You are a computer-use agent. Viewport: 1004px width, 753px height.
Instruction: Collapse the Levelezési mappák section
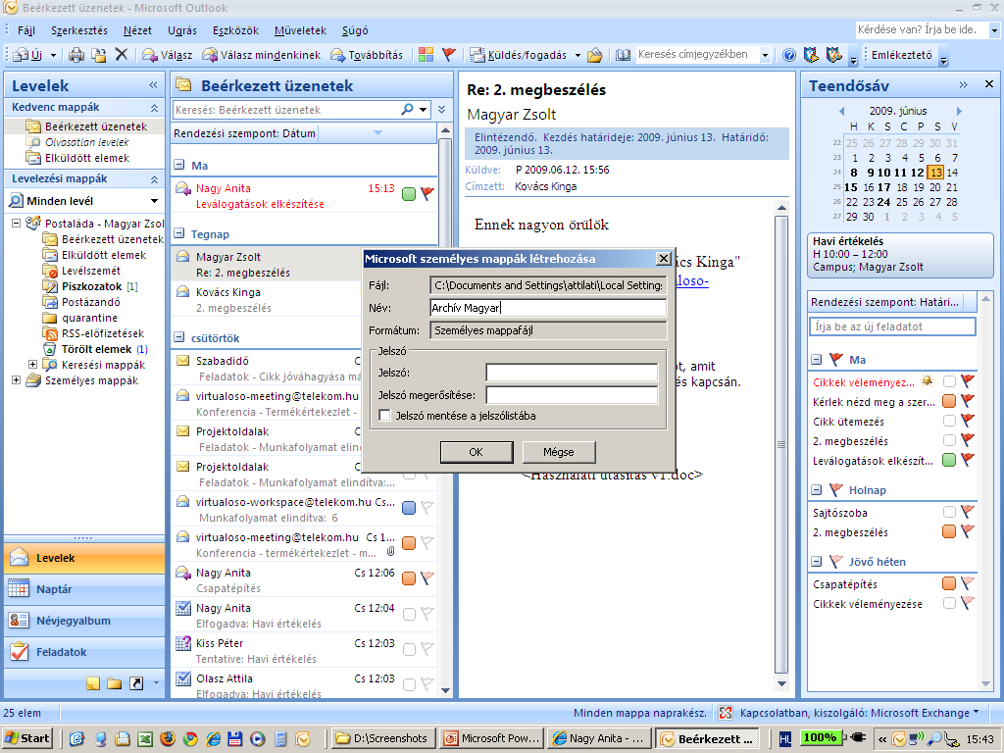154,179
